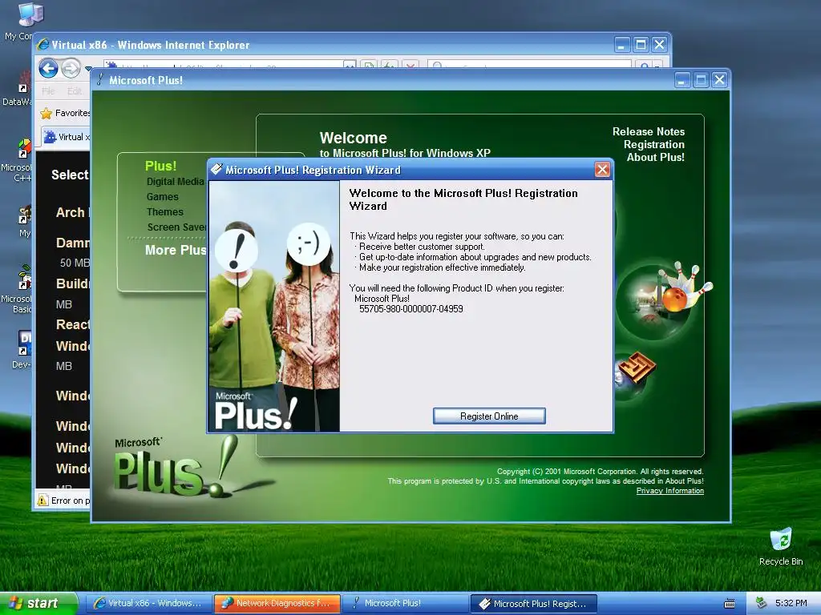Click the Error on page status icon
821x615 pixels.
(42, 500)
